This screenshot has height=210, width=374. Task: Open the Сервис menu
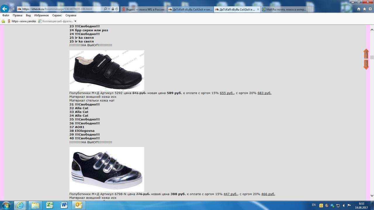point(57,15)
